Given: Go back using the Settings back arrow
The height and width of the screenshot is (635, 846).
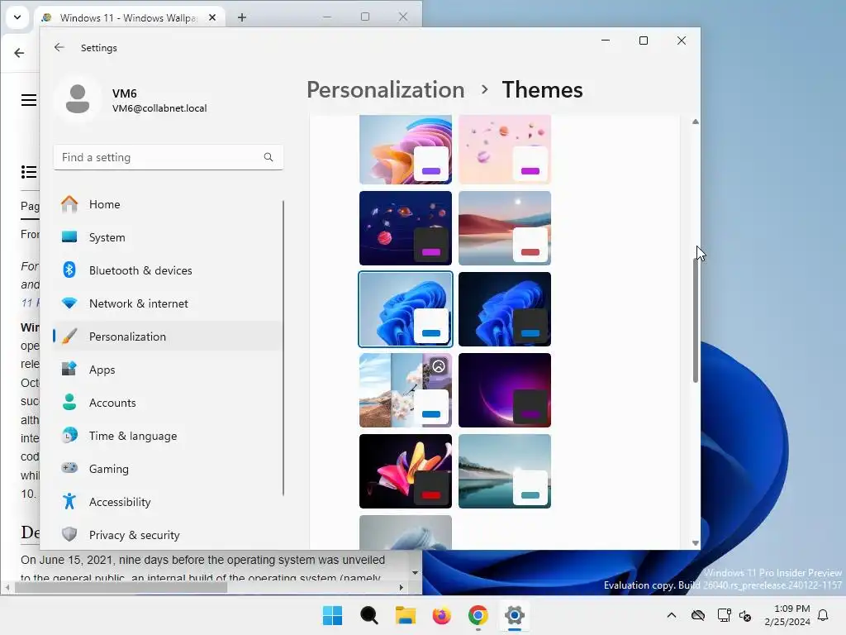Looking at the screenshot, I should pos(59,47).
